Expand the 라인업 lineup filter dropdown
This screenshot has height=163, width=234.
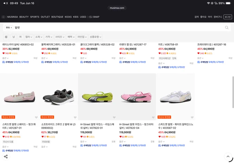tap(82, 37)
